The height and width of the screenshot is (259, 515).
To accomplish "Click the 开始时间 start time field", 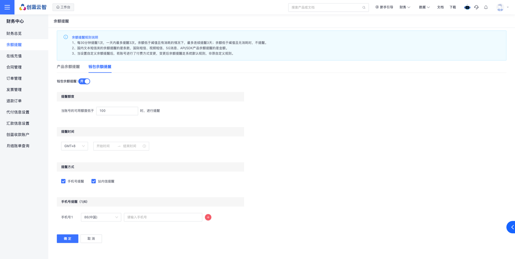I will tap(104, 146).
